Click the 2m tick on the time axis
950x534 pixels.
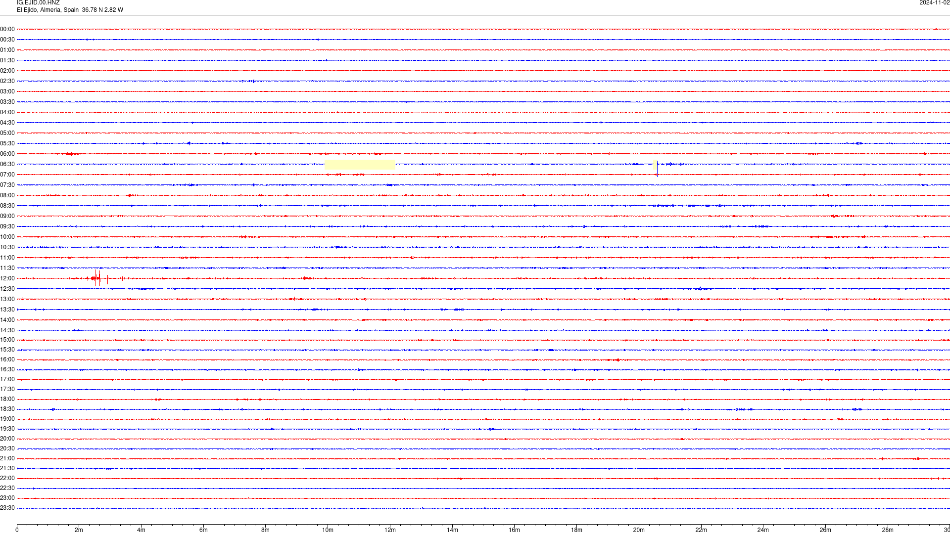(79, 530)
